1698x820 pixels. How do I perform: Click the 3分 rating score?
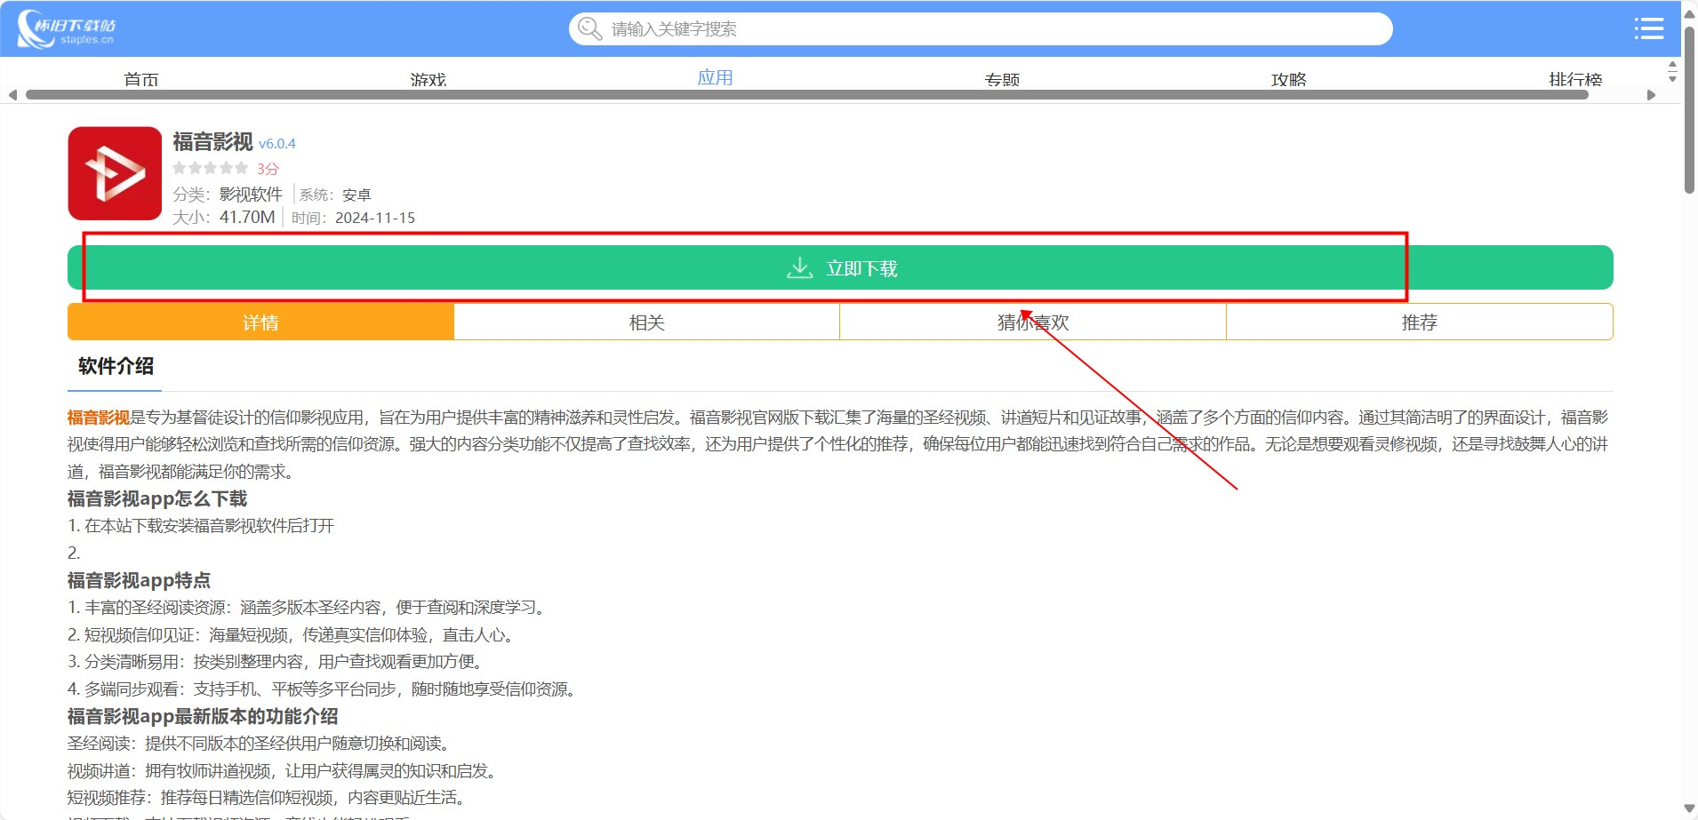coord(268,168)
